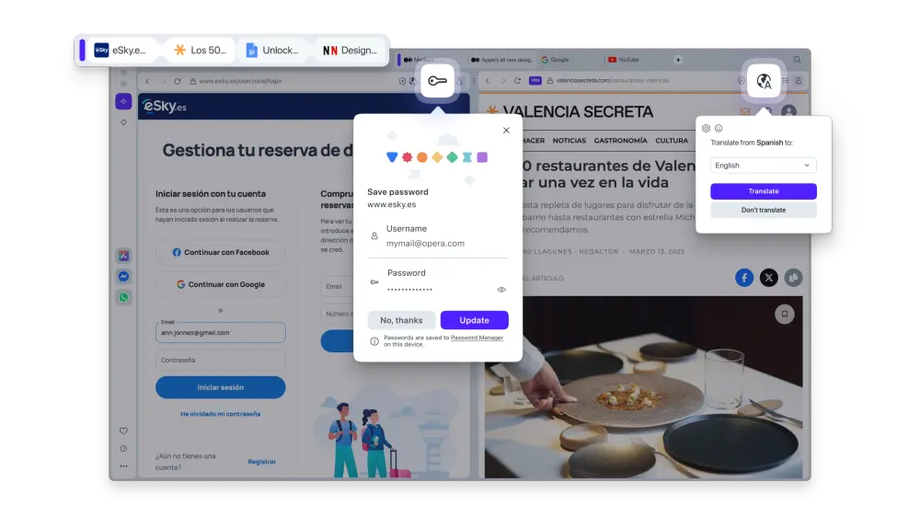
Task: Click Continuar con Google button
Action: point(221,284)
